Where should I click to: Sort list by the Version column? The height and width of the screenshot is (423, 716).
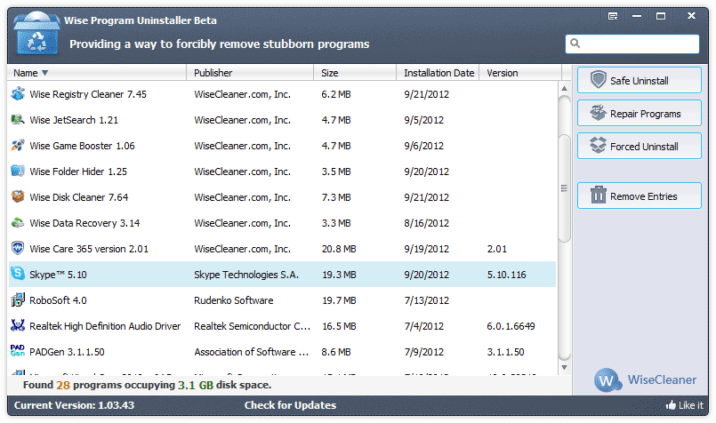520,73
